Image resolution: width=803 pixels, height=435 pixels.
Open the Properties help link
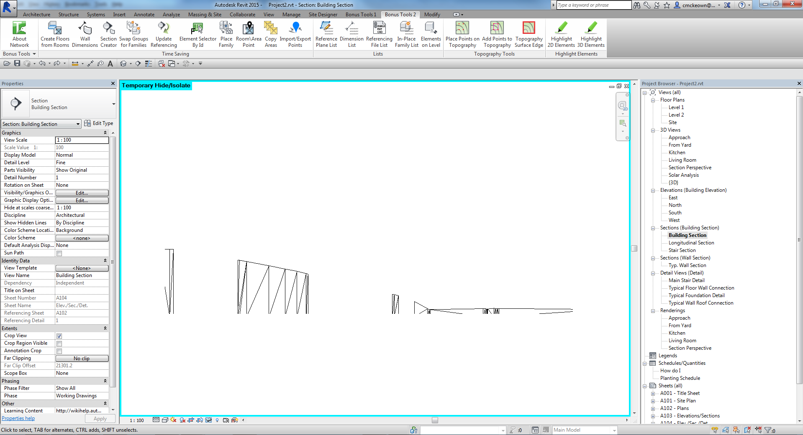[18, 418]
